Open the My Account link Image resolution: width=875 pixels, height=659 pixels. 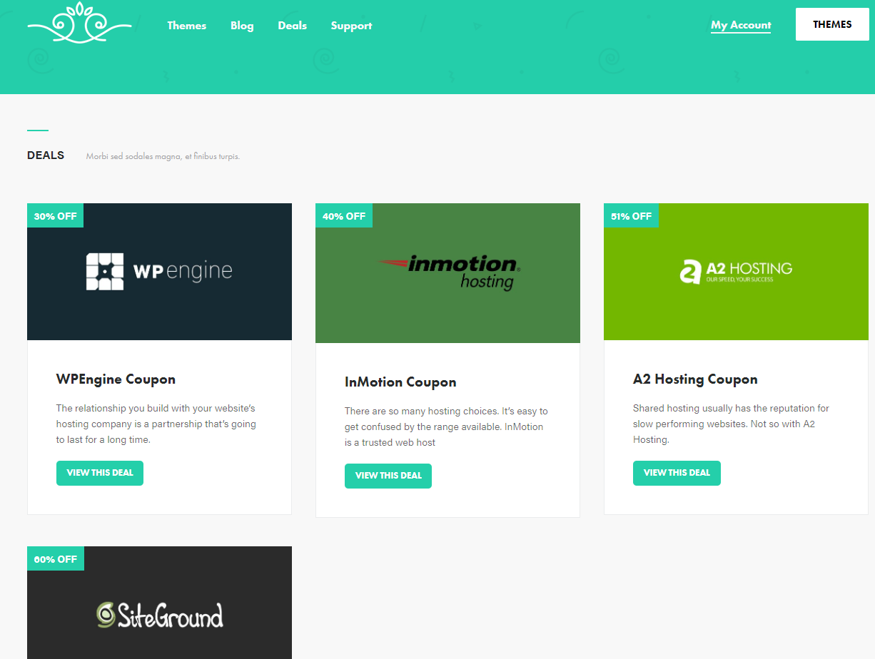click(x=741, y=26)
